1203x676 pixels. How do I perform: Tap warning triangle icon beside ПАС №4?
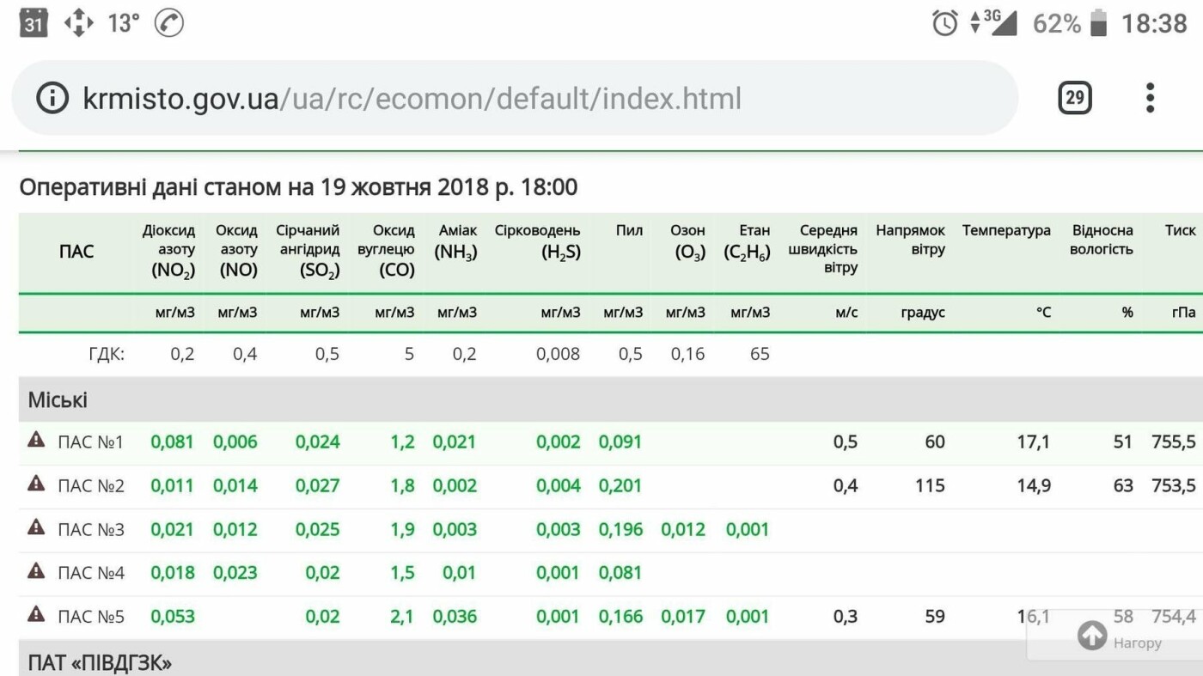click(x=36, y=571)
